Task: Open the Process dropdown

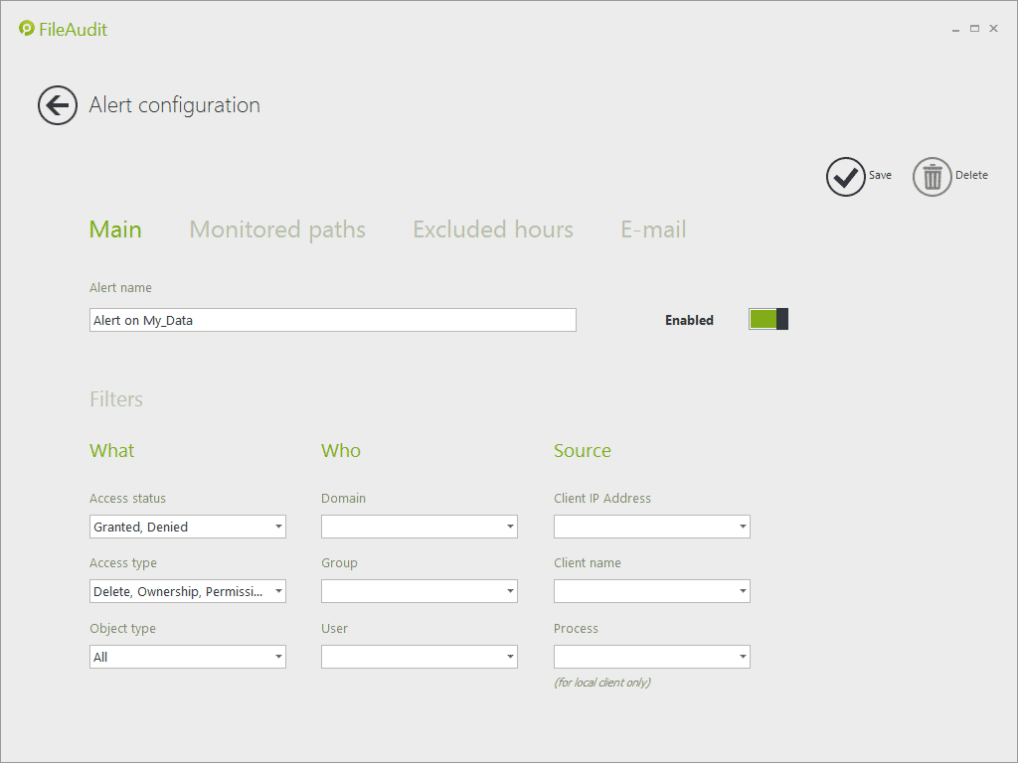Action: coord(743,657)
